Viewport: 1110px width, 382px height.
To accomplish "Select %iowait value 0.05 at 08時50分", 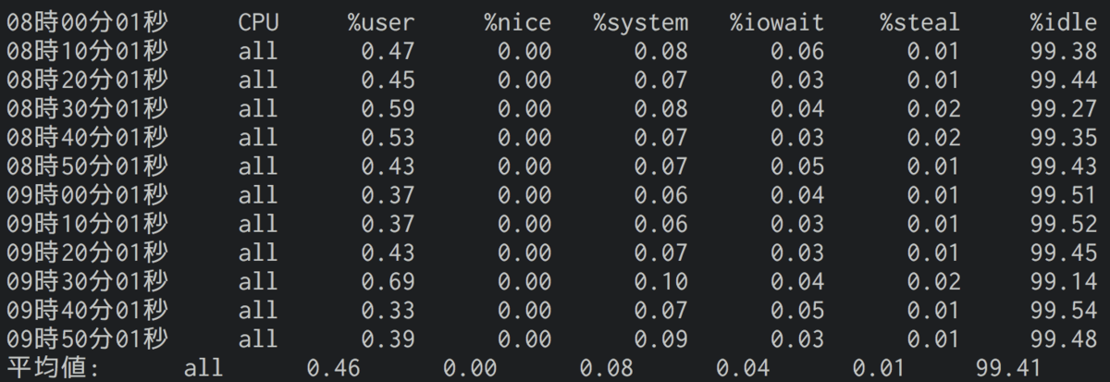I will [797, 166].
